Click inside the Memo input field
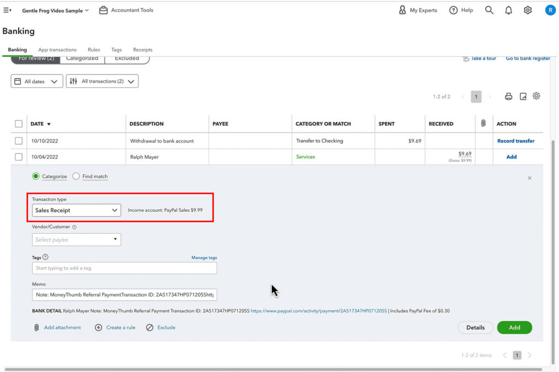 point(124,294)
